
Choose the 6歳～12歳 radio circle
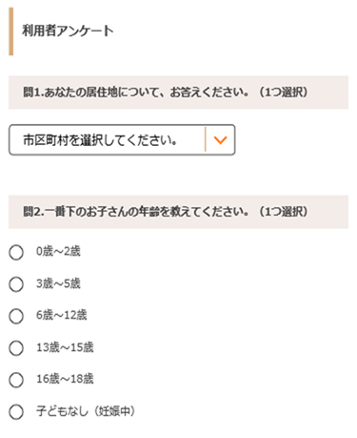pyautogui.click(x=16, y=316)
